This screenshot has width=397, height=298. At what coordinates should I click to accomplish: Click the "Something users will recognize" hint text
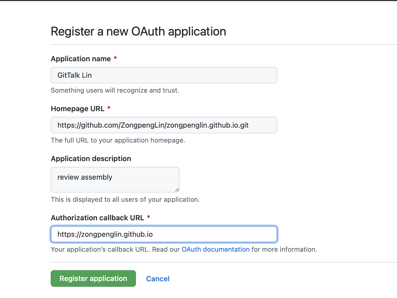tap(115, 90)
